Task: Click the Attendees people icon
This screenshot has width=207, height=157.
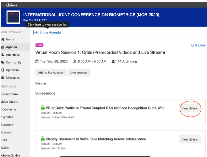Action: click(3, 55)
